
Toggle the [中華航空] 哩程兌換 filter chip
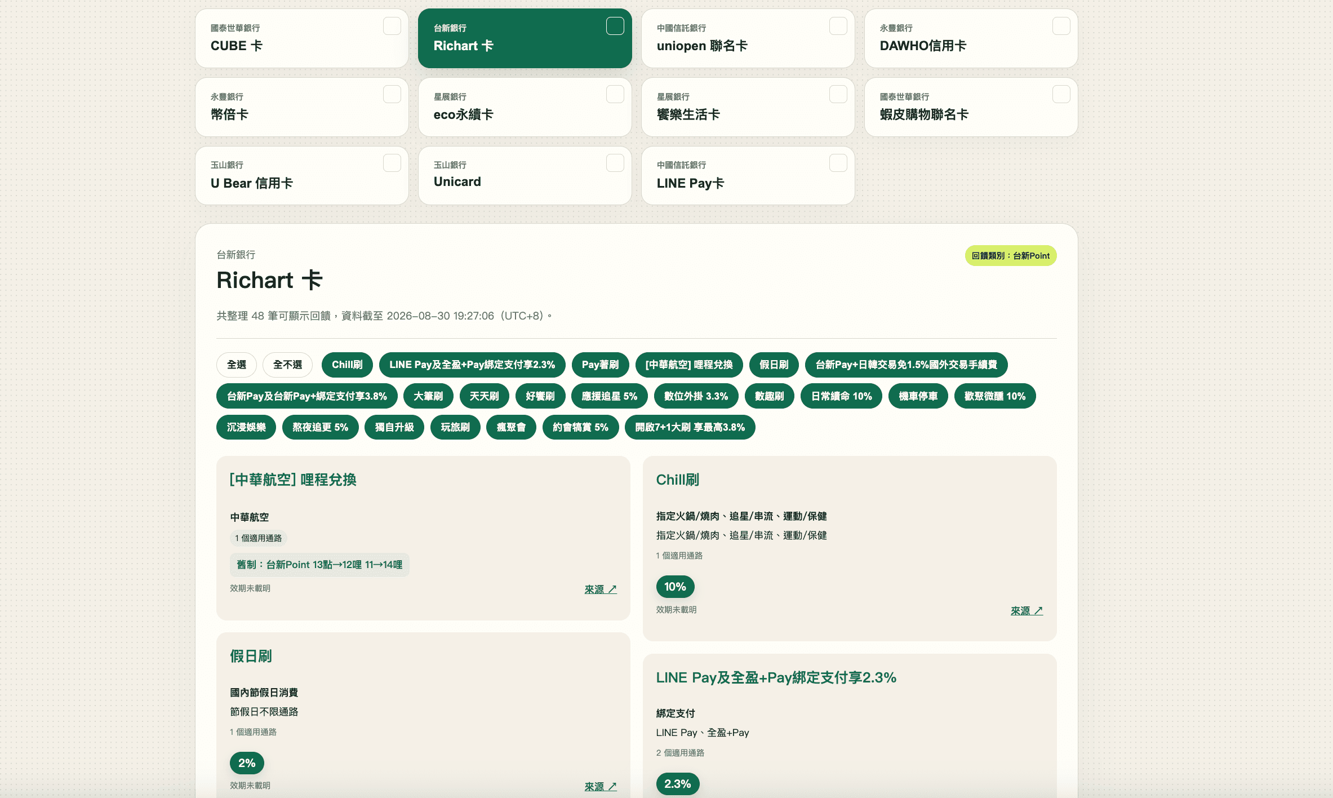click(x=689, y=365)
